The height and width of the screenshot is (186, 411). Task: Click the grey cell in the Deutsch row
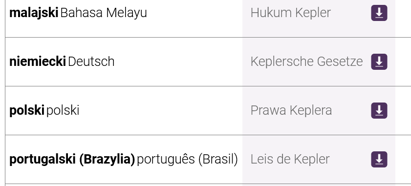319,62
